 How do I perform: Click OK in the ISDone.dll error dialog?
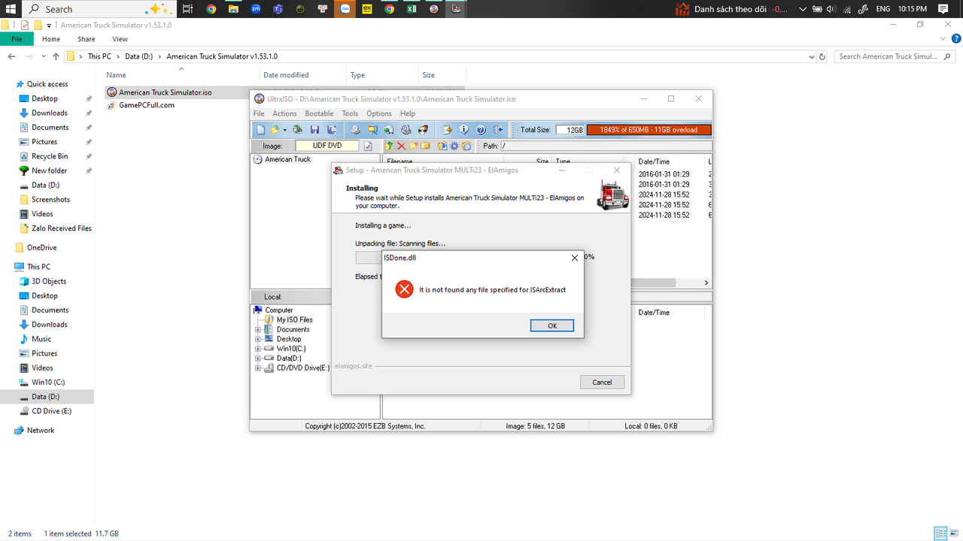tap(551, 325)
